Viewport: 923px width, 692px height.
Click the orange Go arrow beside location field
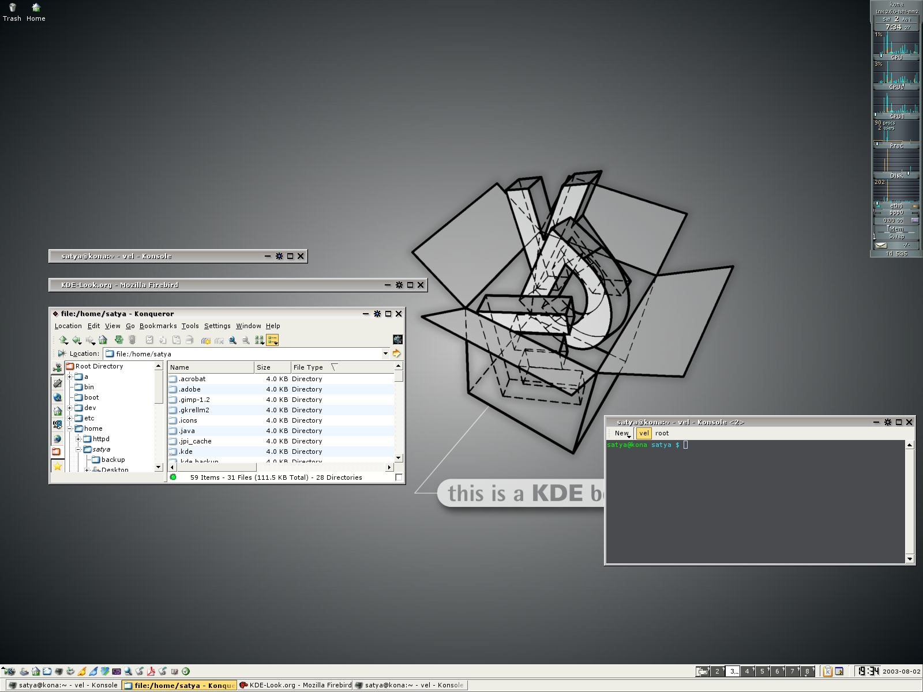(397, 353)
